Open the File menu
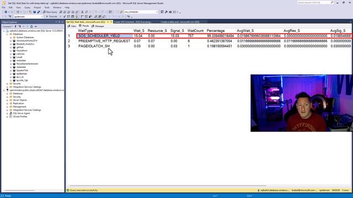This screenshot has width=353, height=198. click(3, 7)
